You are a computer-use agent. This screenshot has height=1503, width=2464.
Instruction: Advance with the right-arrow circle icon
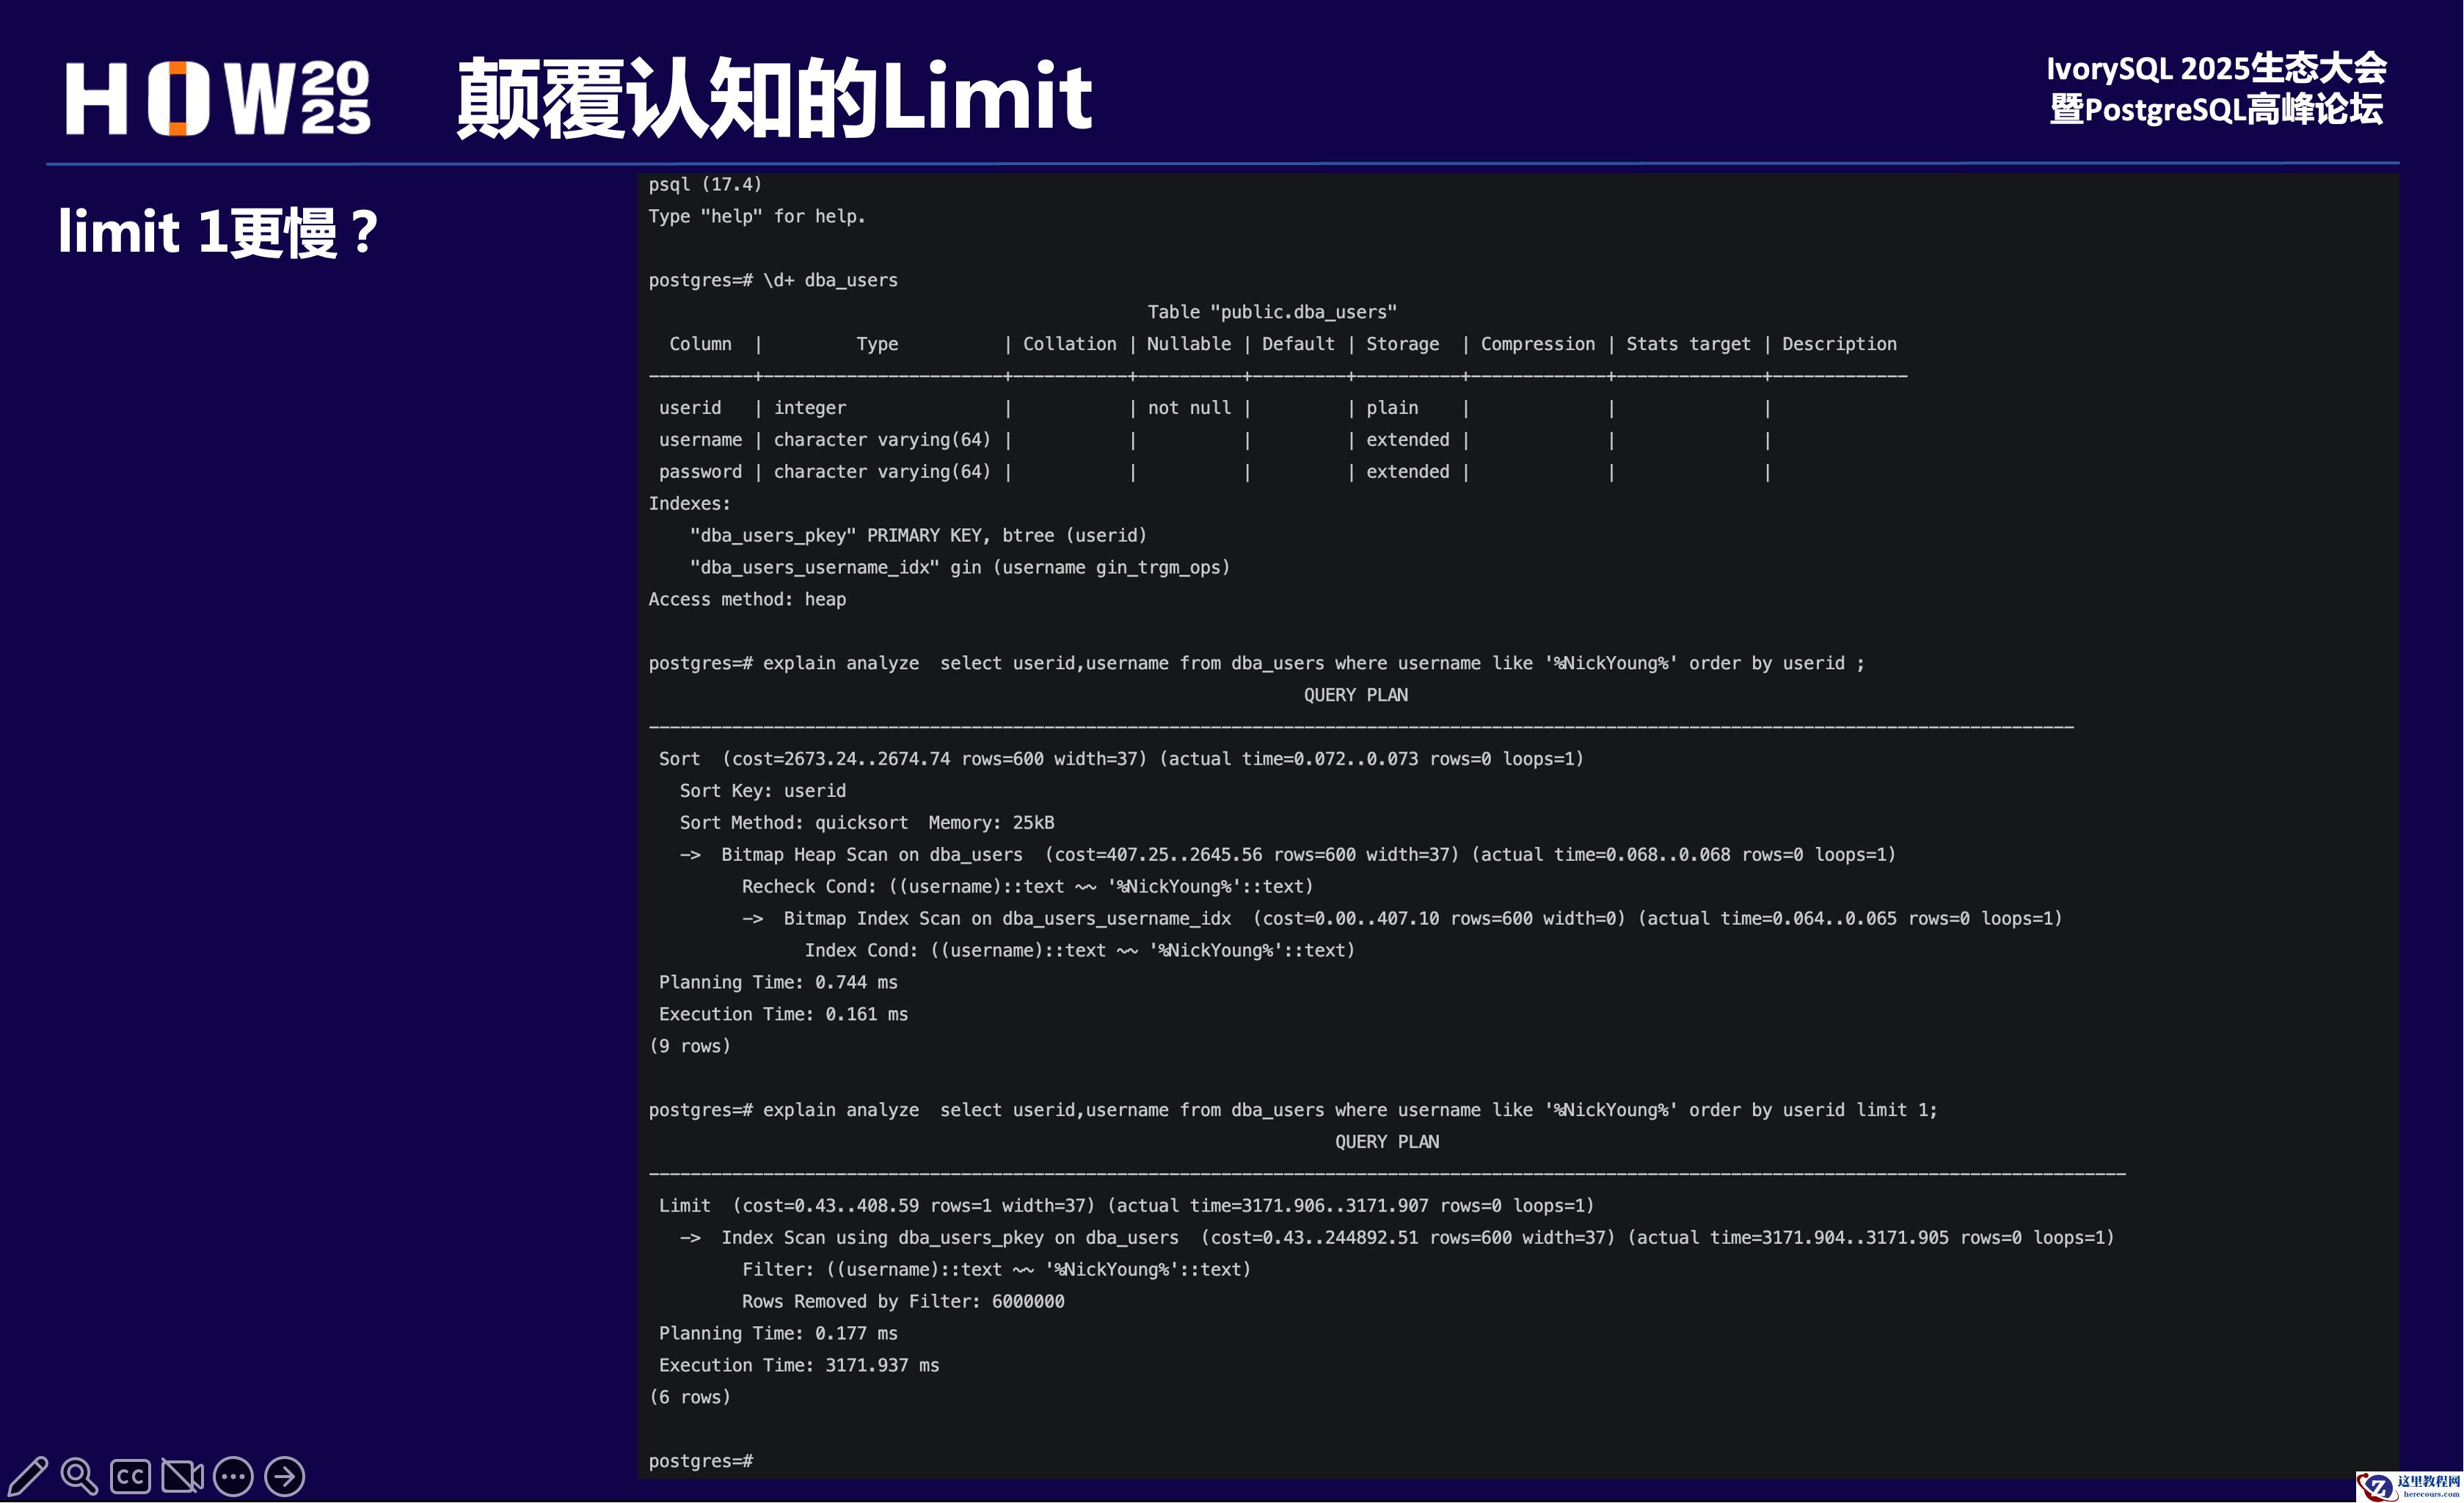point(285,1476)
